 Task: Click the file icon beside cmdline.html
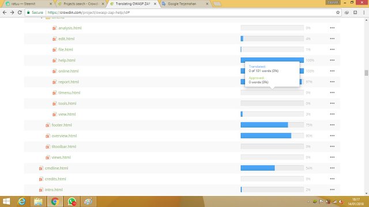point(41,168)
